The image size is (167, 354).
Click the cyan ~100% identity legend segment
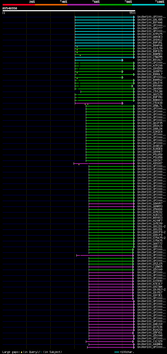coord(148,4)
